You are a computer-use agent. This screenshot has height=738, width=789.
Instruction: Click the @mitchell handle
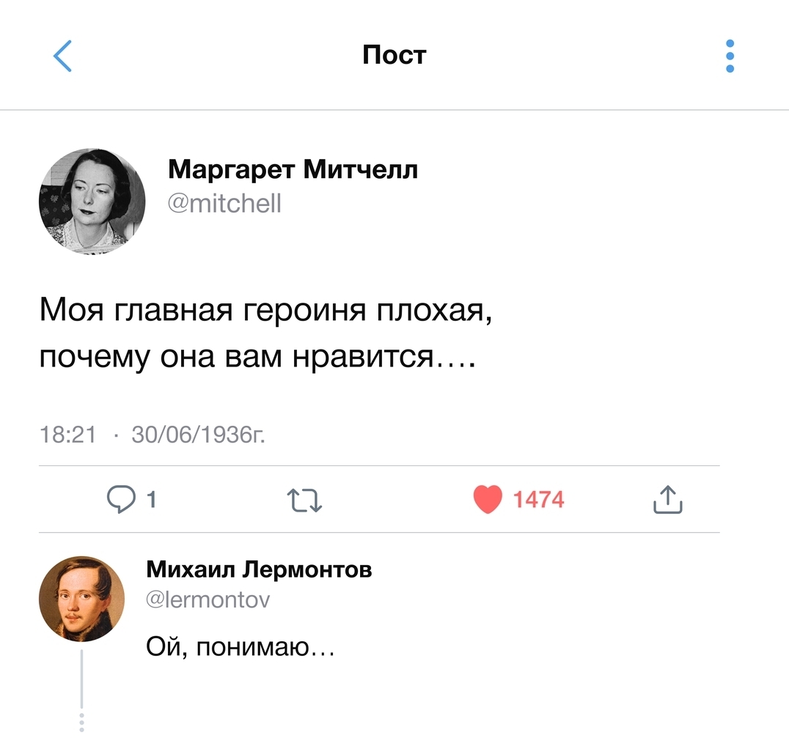[x=224, y=202]
